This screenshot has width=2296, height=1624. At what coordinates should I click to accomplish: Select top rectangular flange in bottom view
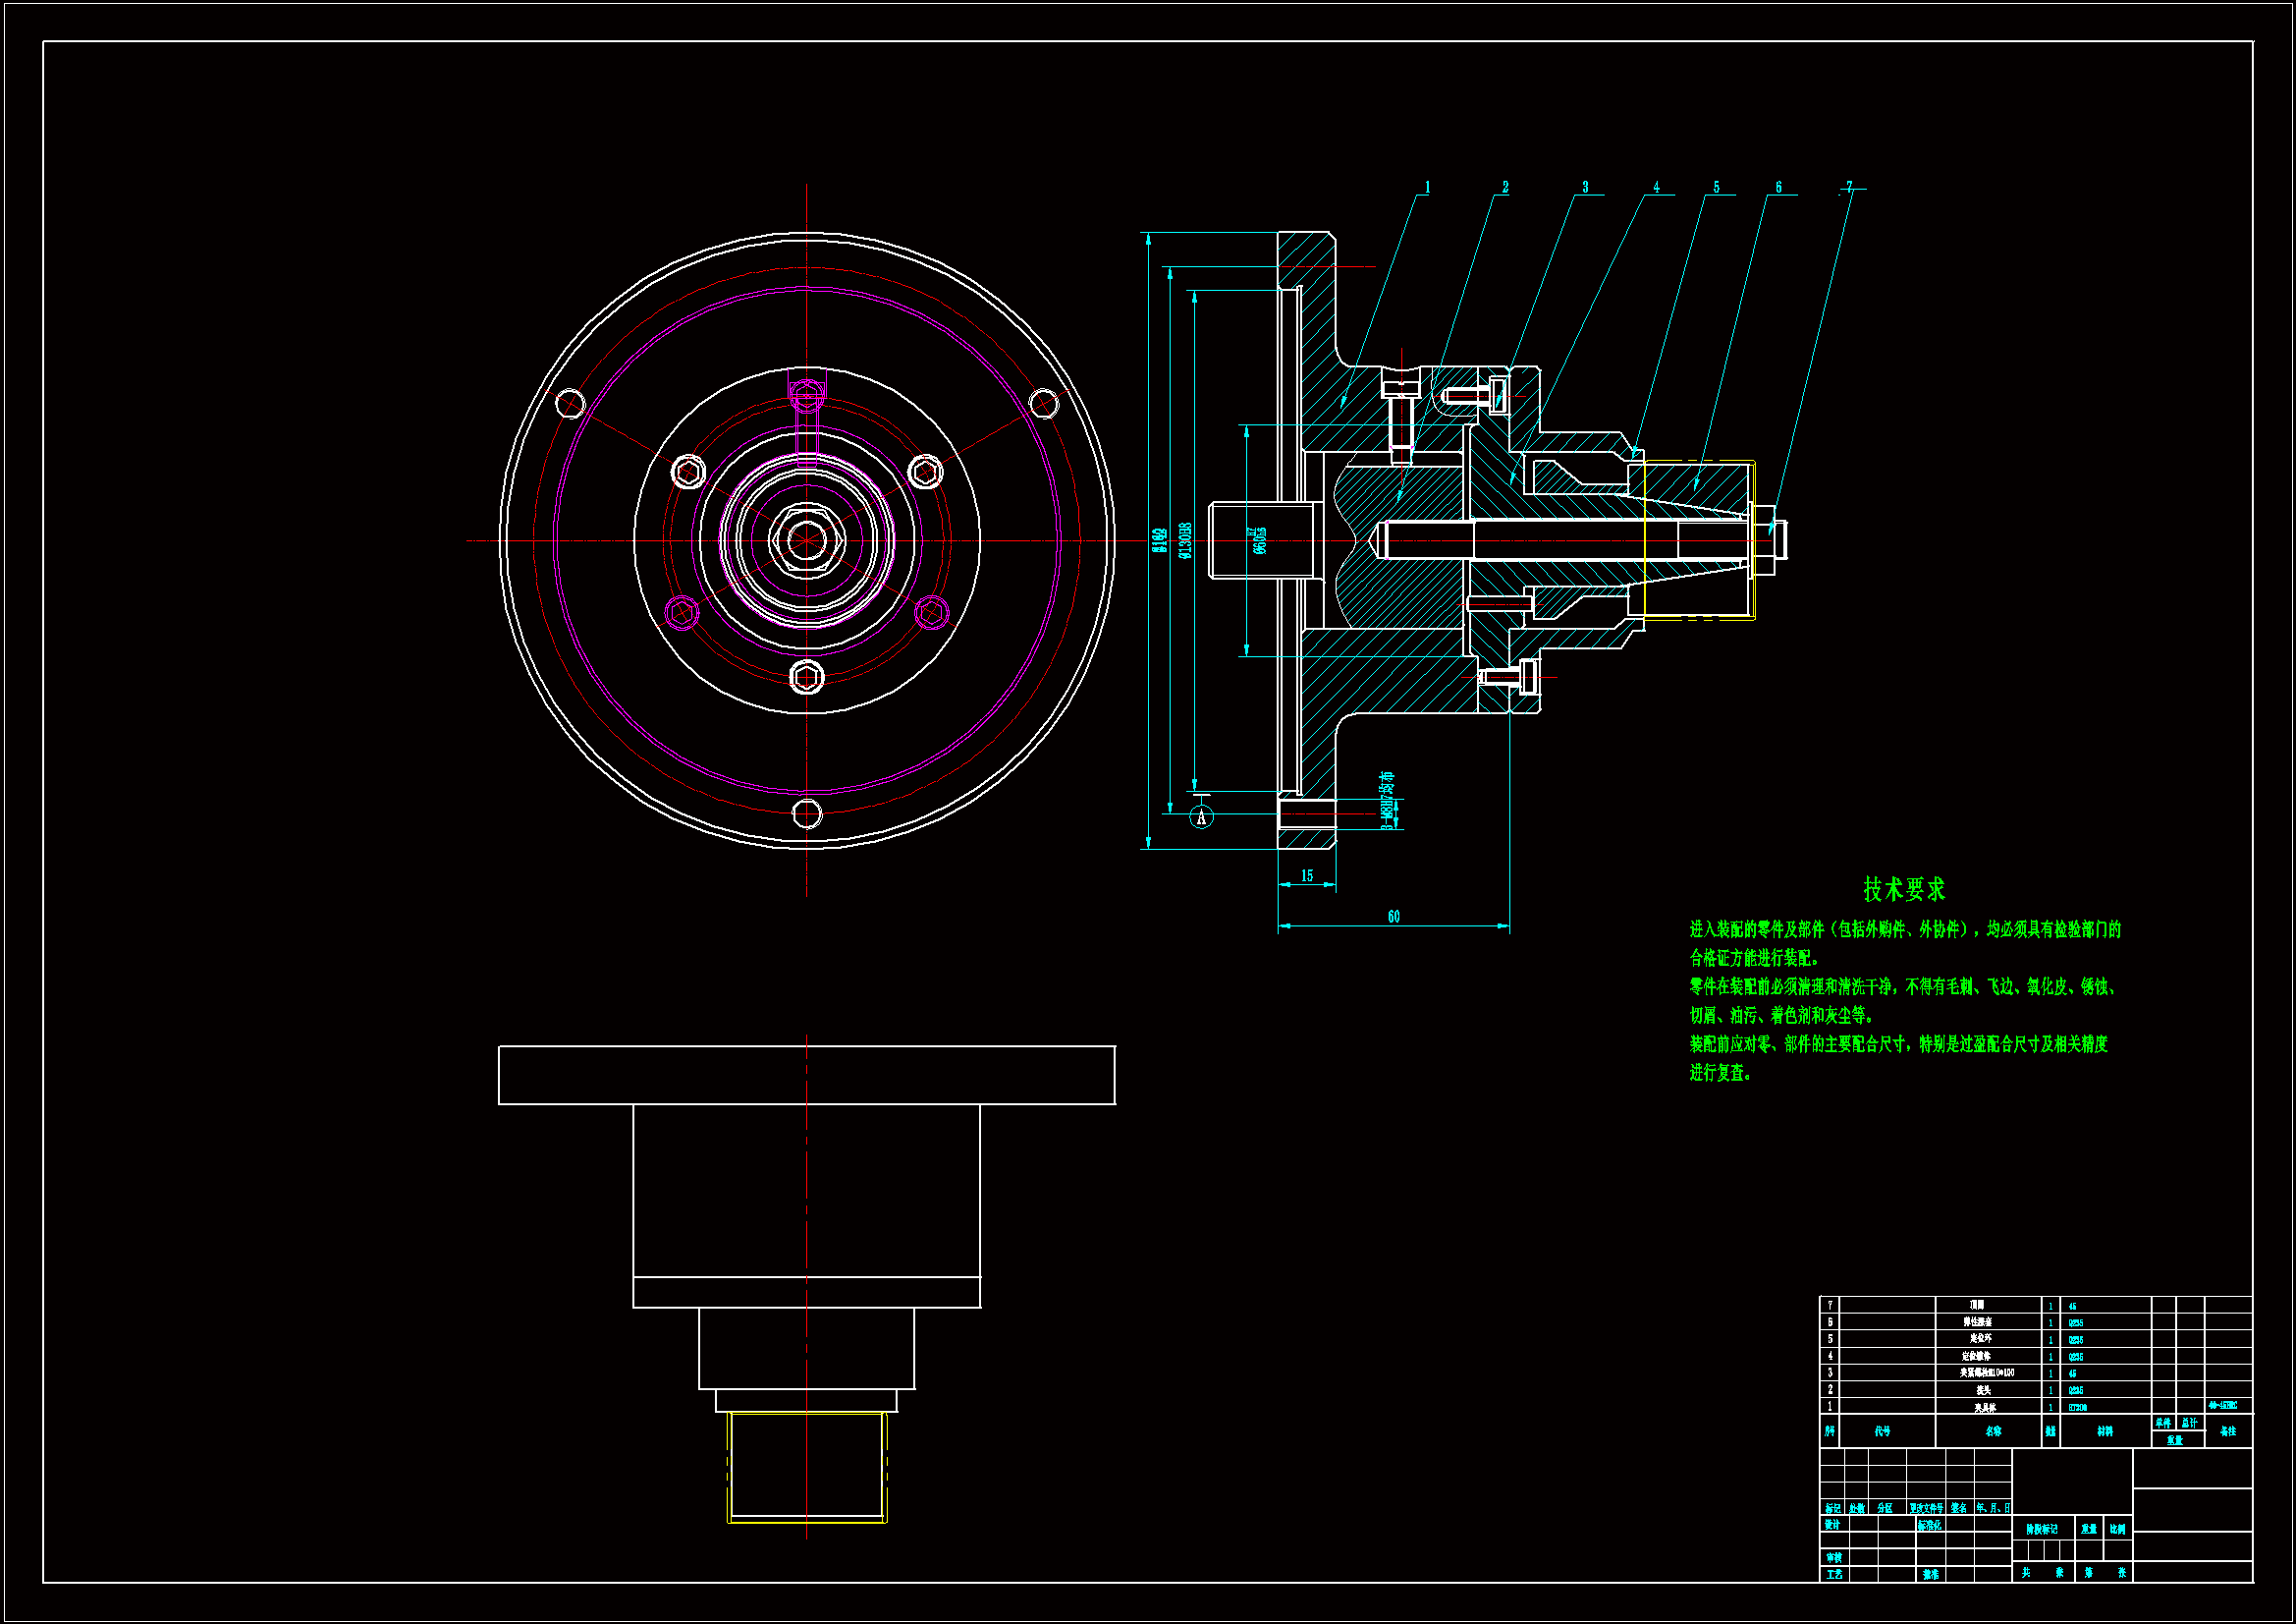coord(806,1075)
